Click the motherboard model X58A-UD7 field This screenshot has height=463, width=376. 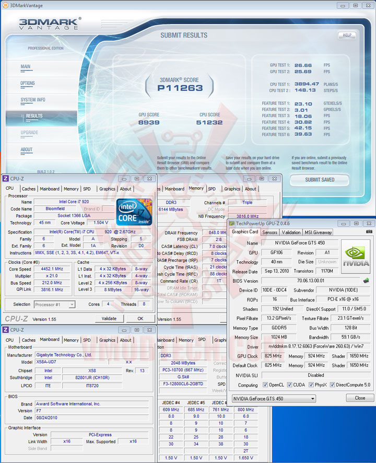[x=72, y=362]
